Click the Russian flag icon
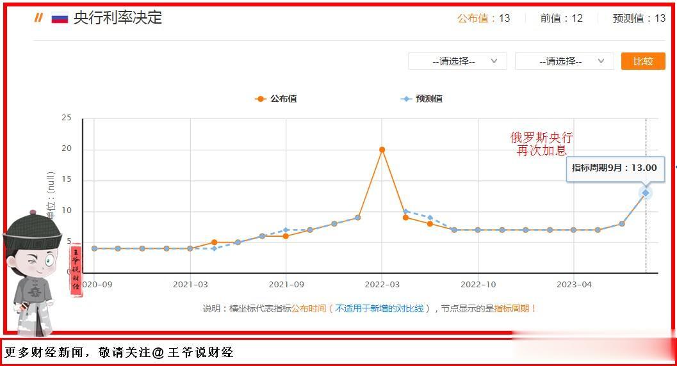 (x=60, y=18)
